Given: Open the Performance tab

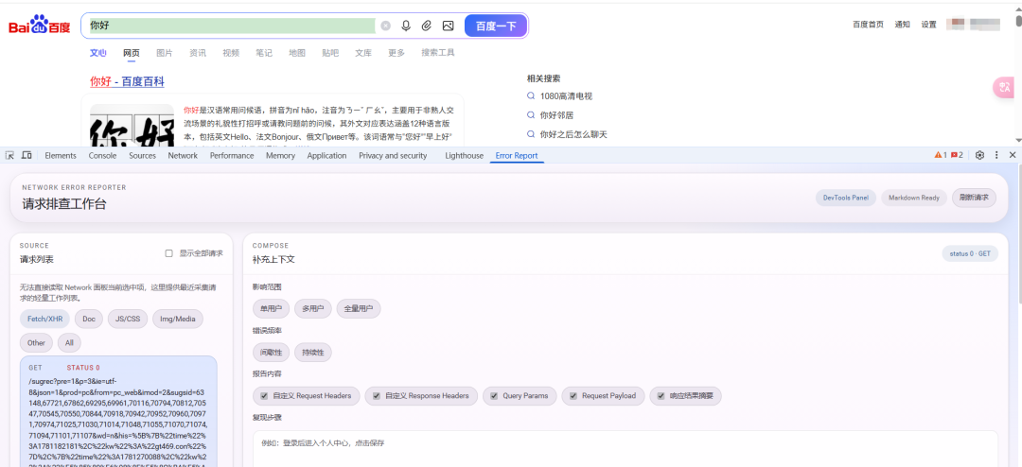Looking at the screenshot, I should [x=232, y=156].
